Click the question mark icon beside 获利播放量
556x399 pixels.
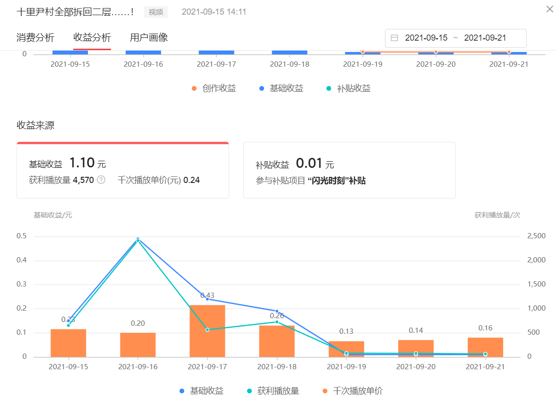pyautogui.click(x=100, y=180)
